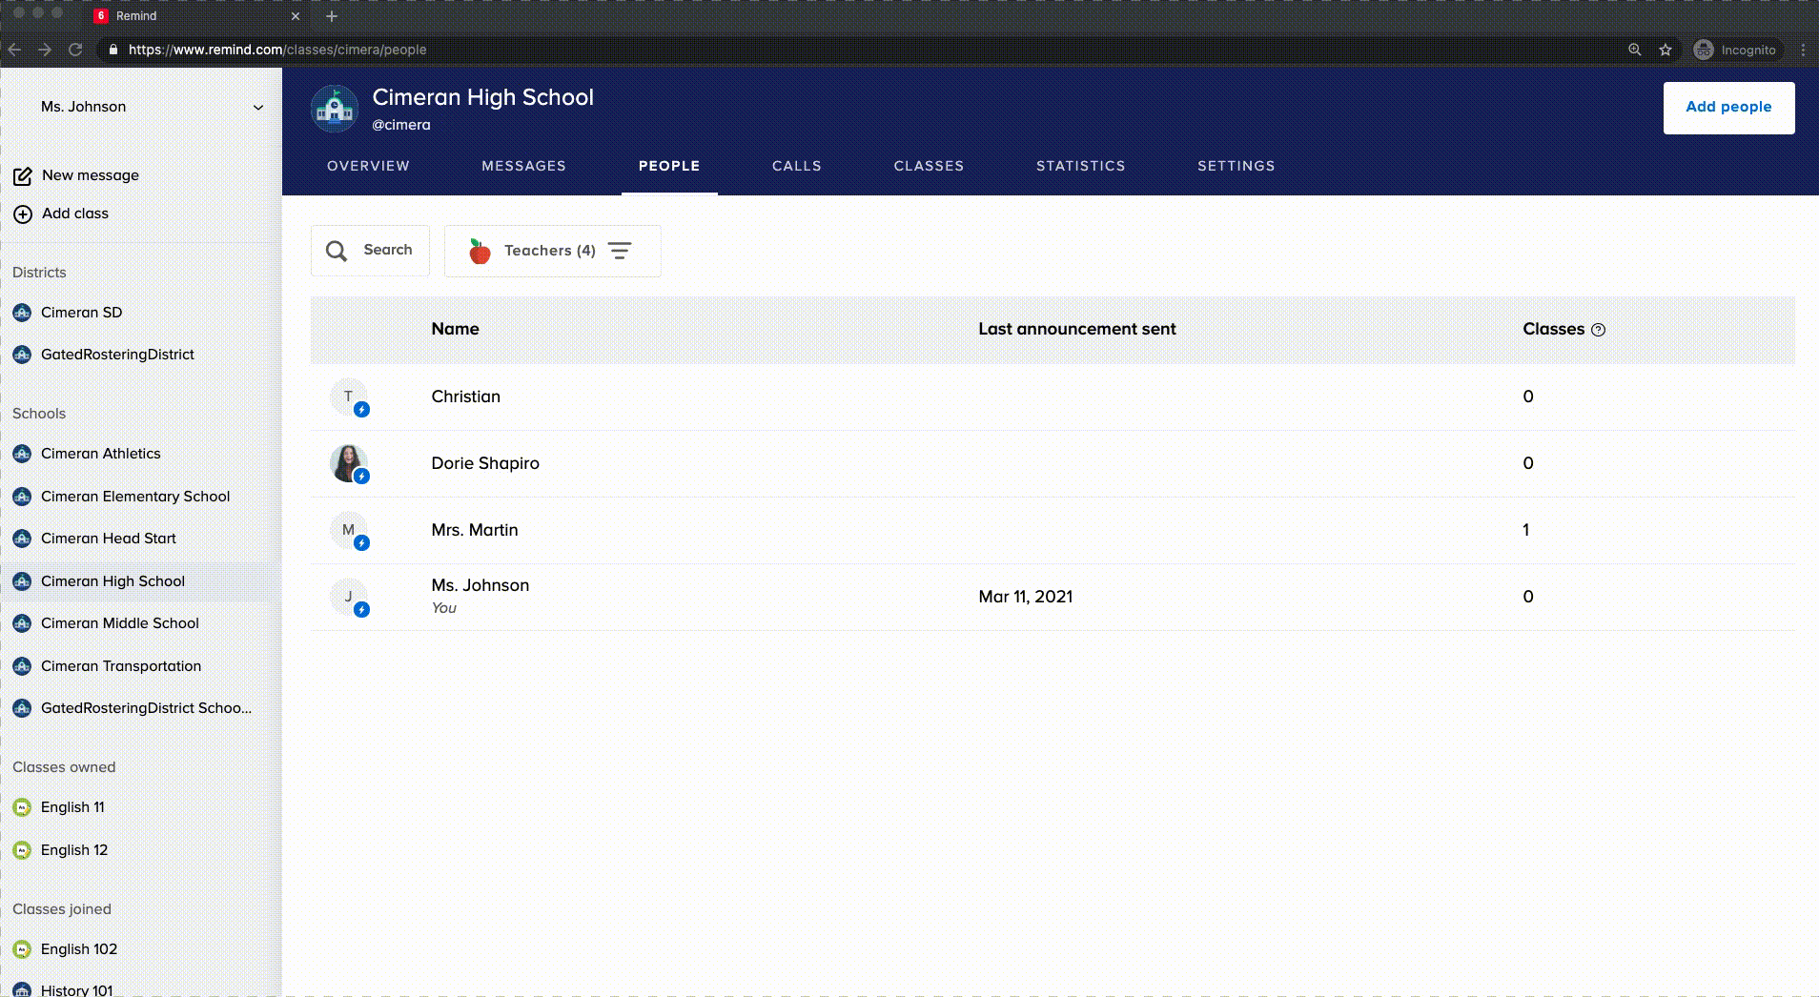The height and width of the screenshot is (997, 1819).
Task: Open the Teachers (4) filter dropdown
Action: pos(549,251)
